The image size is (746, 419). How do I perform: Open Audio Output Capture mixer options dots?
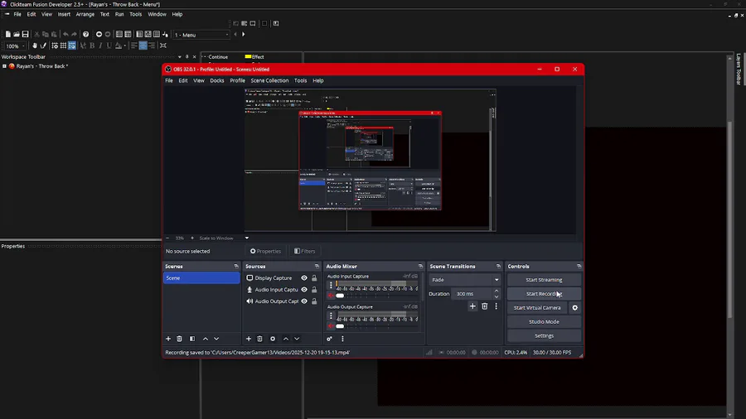pos(331,316)
